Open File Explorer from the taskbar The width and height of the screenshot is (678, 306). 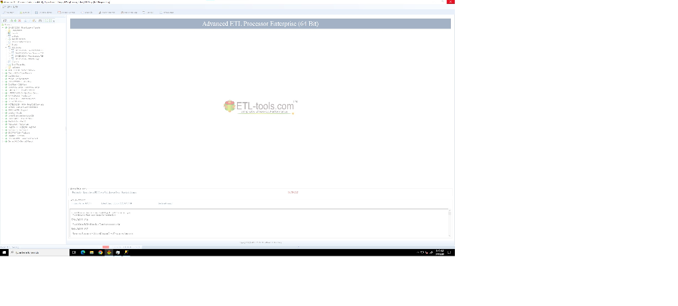tap(91, 252)
